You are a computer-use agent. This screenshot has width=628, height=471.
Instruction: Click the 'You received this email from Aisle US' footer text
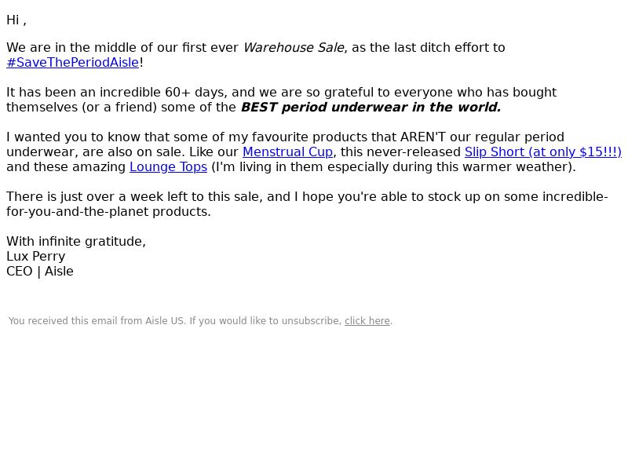coord(97,321)
